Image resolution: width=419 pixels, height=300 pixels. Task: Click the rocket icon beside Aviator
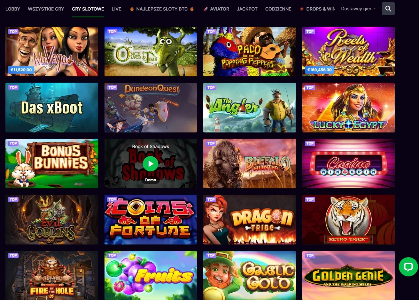[206, 9]
